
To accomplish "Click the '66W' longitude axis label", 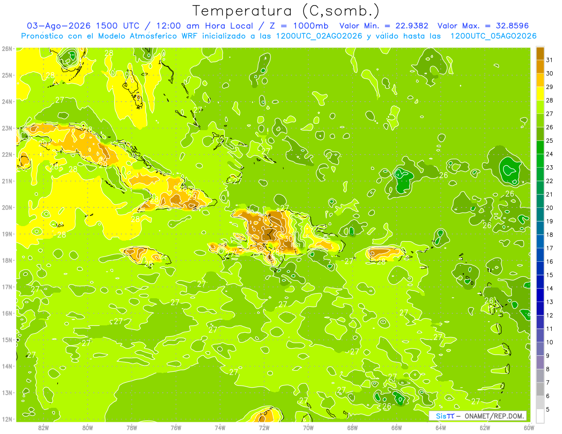I will tap(397, 427).
